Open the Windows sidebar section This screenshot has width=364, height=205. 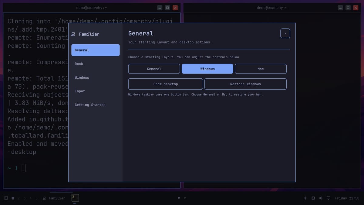point(96,77)
